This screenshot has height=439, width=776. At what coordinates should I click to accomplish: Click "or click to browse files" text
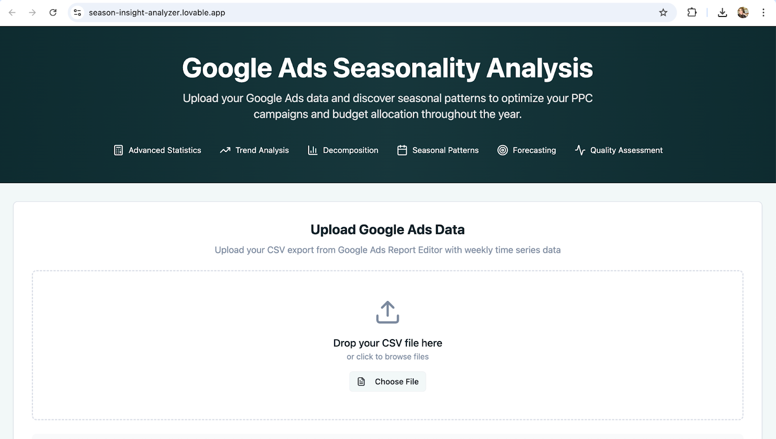pyautogui.click(x=388, y=357)
